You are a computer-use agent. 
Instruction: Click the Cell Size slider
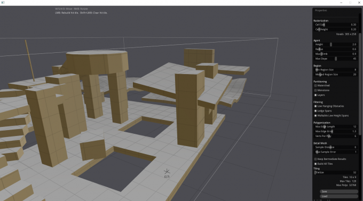[336, 25]
